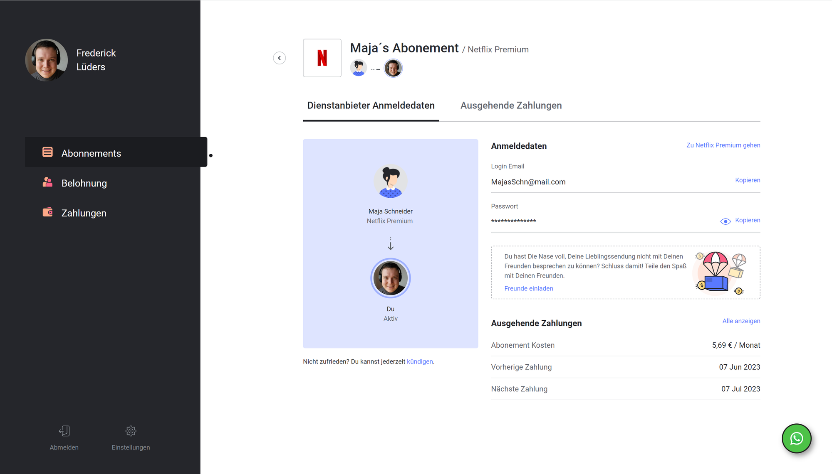Open WhatsApp chat button
The height and width of the screenshot is (474, 832).
pyautogui.click(x=796, y=438)
